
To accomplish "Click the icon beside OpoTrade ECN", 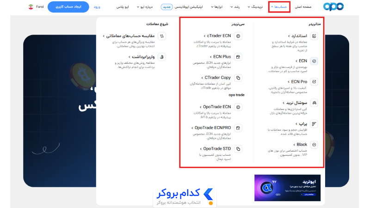I will (x=238, y=107).
